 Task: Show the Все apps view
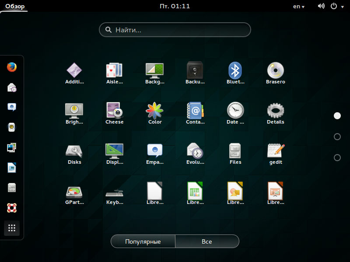[x=207, y=241]
